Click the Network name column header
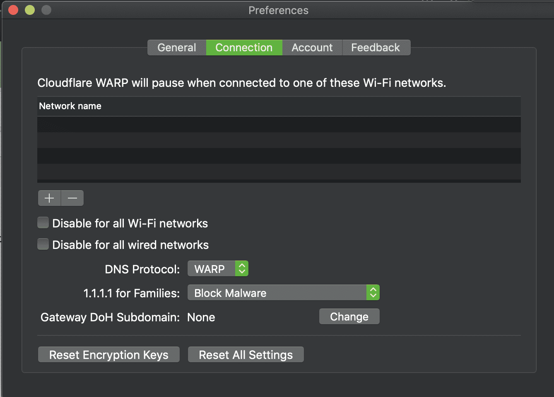 pyautogui.click(x=279, y=106)
